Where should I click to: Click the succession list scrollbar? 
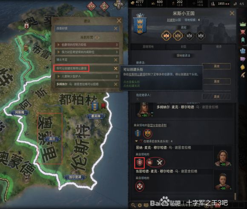point(235,196)
